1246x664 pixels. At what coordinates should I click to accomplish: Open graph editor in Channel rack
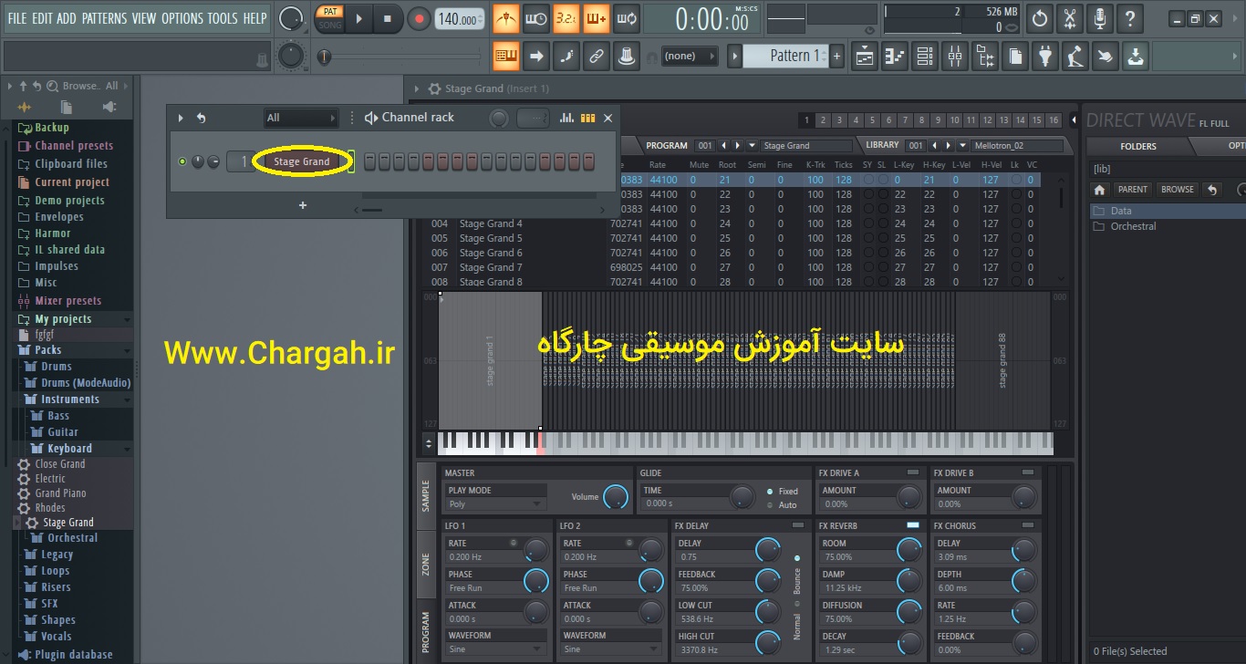566,118
